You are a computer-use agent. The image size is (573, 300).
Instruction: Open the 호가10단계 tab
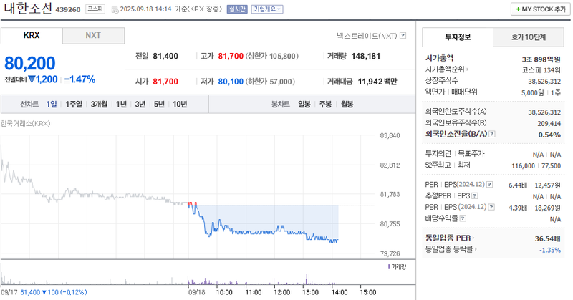(529, 37)
